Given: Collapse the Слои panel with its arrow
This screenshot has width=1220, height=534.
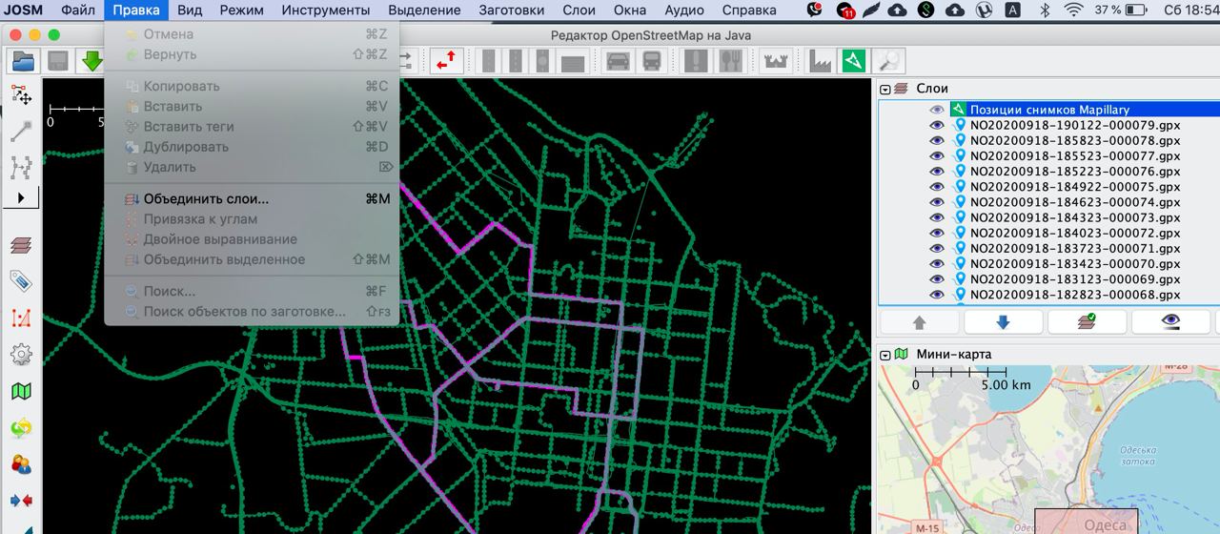Looking at the screenshot, I should click(885, 89).
